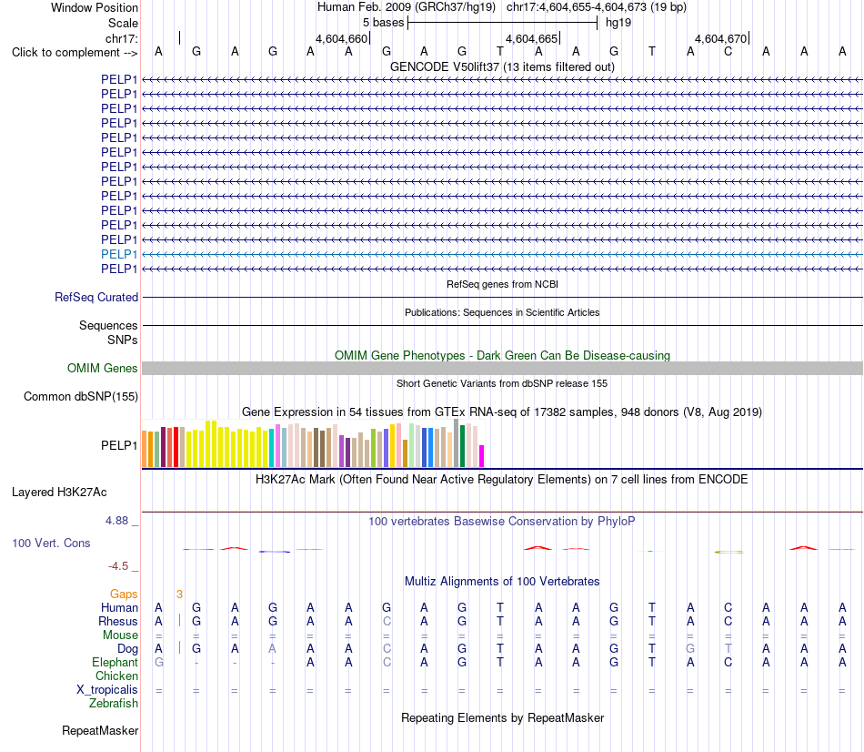Click the chr17: ruler label
Image resolution: width=864 pixels, height=752 pixels.
point(122,38)
